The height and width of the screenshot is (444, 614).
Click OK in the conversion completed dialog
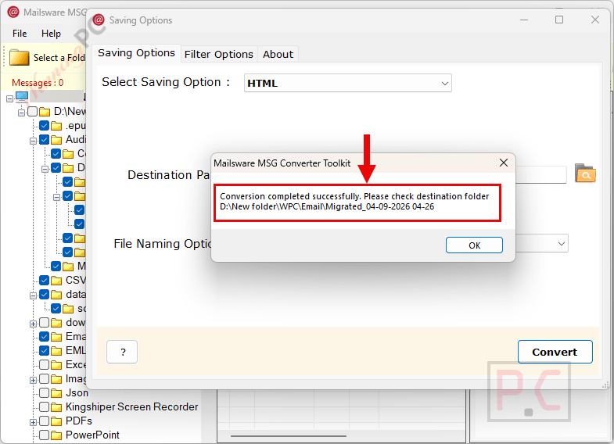click(474, 245)
